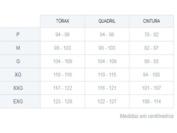Select the XG size row label
The height and width of the screenshot is (133, 177).
pyautogui.click(x=18, y=75)
